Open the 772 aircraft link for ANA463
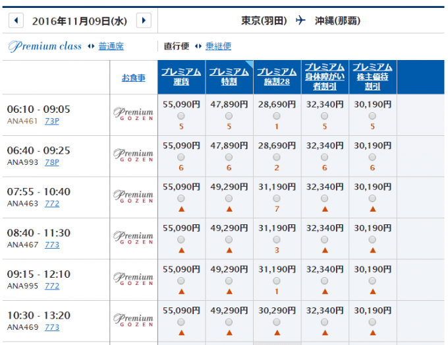The width and height of the screenshot is (448, 345). coord(52,204)
